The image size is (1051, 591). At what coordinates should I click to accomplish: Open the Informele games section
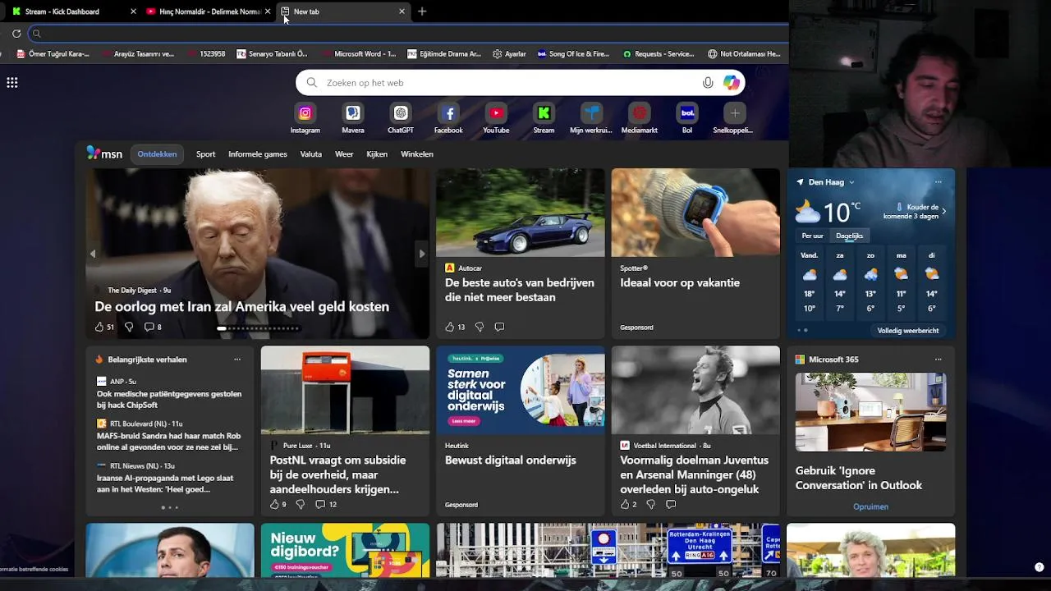(x=258, y=154)
